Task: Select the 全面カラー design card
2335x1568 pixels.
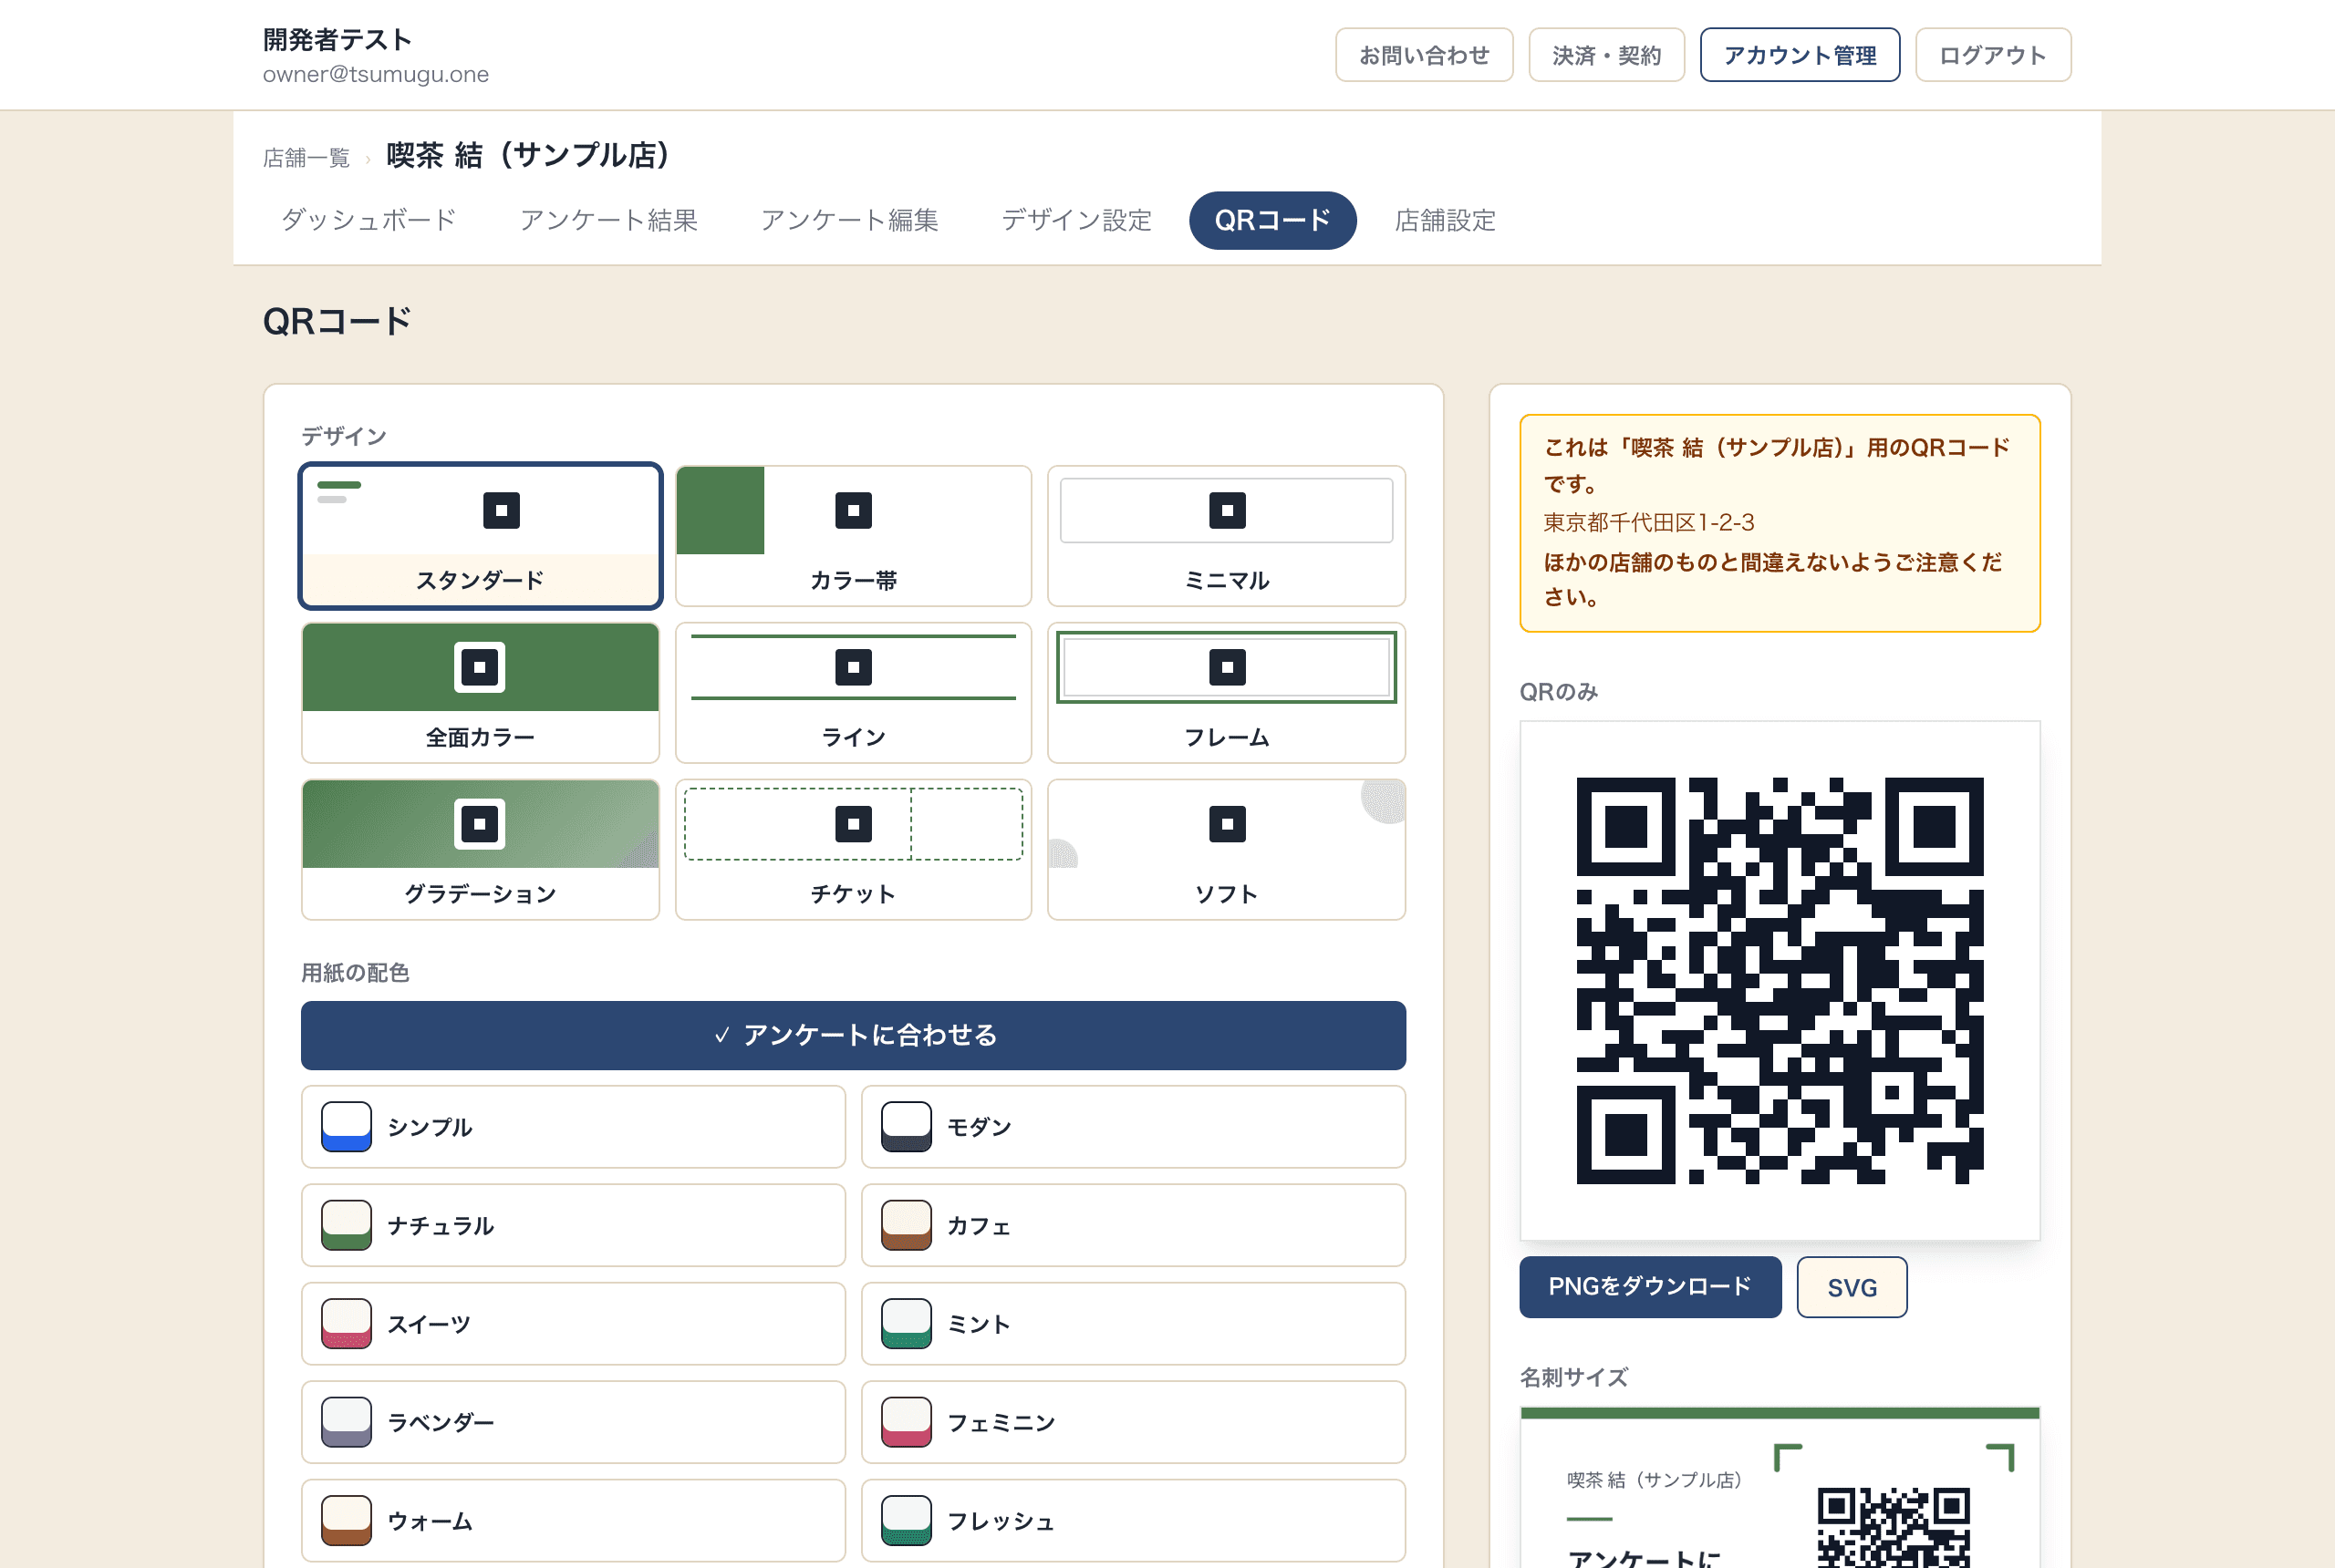Action: pos(480,692)
